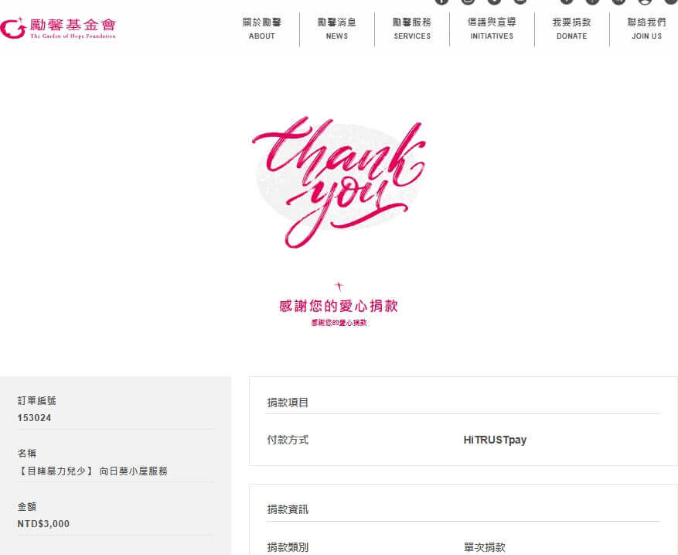Open the Instagram social icon in header

pos(468,2)
